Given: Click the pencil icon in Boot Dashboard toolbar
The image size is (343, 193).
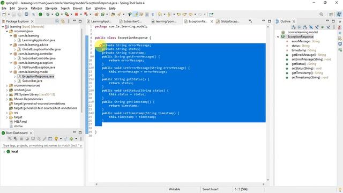Looking at the screenshot, I should click(44, 139).
